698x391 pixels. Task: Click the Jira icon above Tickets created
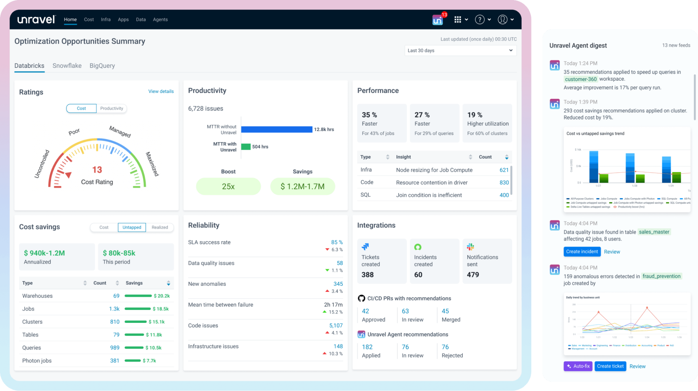pyautogui.click(x=365, y=247)
